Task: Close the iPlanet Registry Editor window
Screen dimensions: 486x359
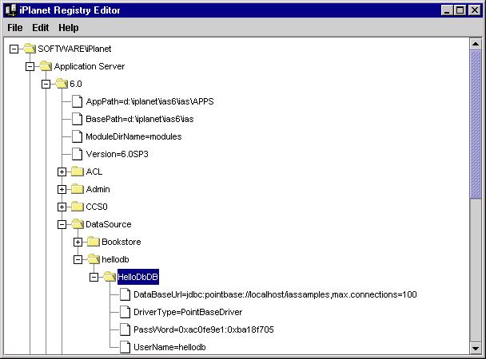Action: pyautogui.click(x=475, y=10)
